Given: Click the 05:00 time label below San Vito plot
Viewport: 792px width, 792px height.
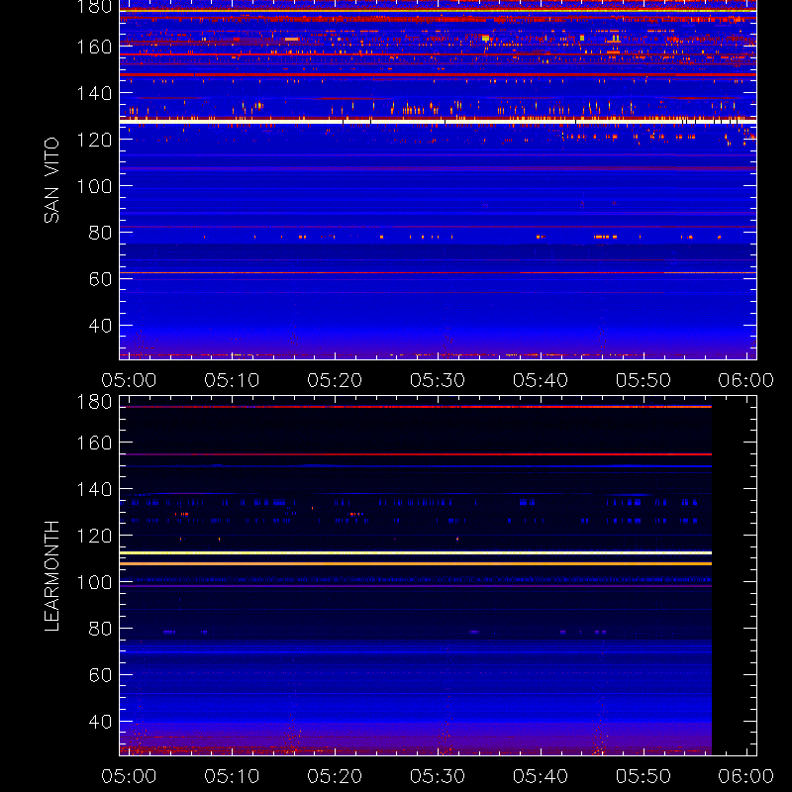Looking at the screenshot, I should (129, 380).
